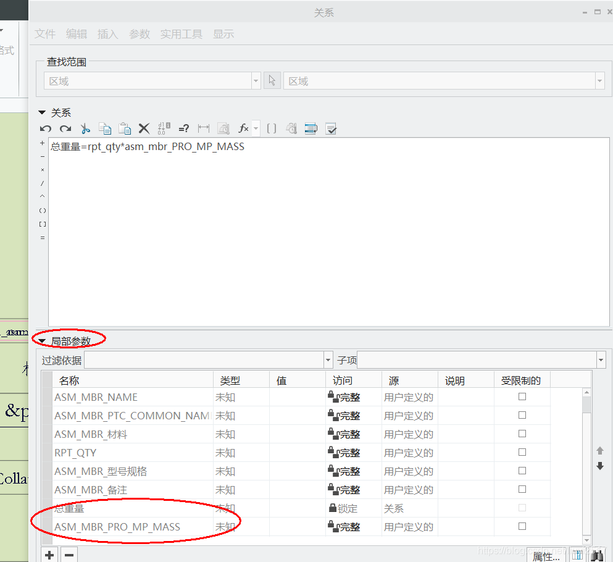Click the show dimension icon
This screenshot has height=562, width=613.
(204, 128)
